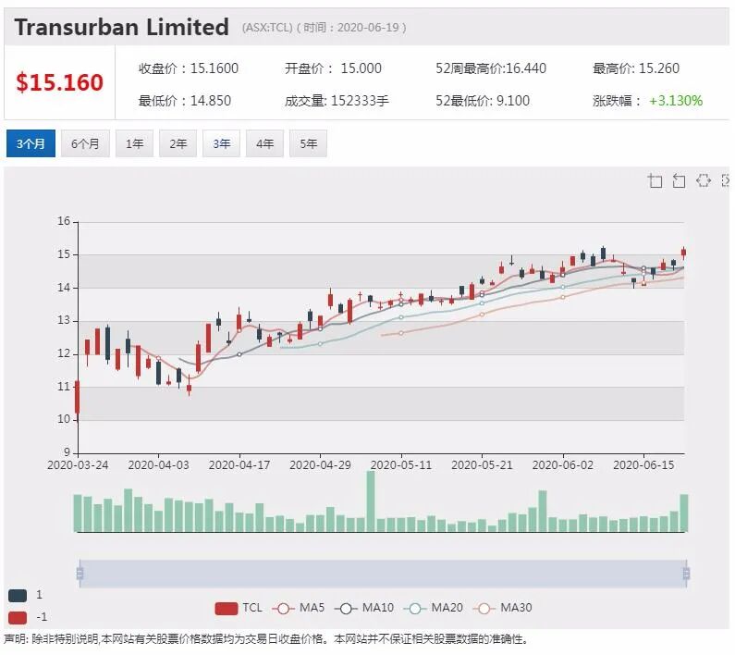This screenshot has width=735, height=655.
Task: Activate the area zoom tool icon
Action: point(655,180)
